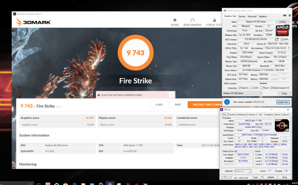Open the Mainboard tab in CPU-Z
This screenshot has width=298, height=185.
tap(242, 115)
